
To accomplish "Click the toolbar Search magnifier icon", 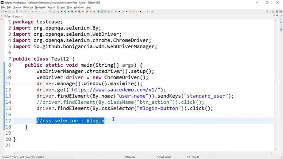I will point(267,11).
